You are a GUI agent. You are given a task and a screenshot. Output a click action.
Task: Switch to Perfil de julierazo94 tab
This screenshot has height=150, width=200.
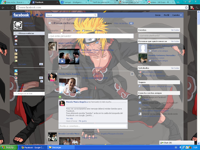tap(103, 2)
